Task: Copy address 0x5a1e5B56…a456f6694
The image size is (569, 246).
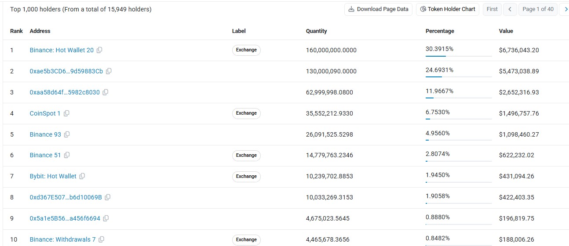Action: [x=106, y=218]
